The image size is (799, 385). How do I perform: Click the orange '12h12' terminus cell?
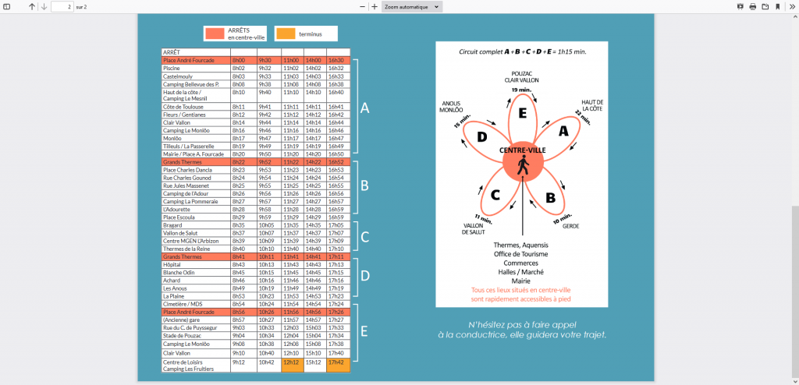293,366
